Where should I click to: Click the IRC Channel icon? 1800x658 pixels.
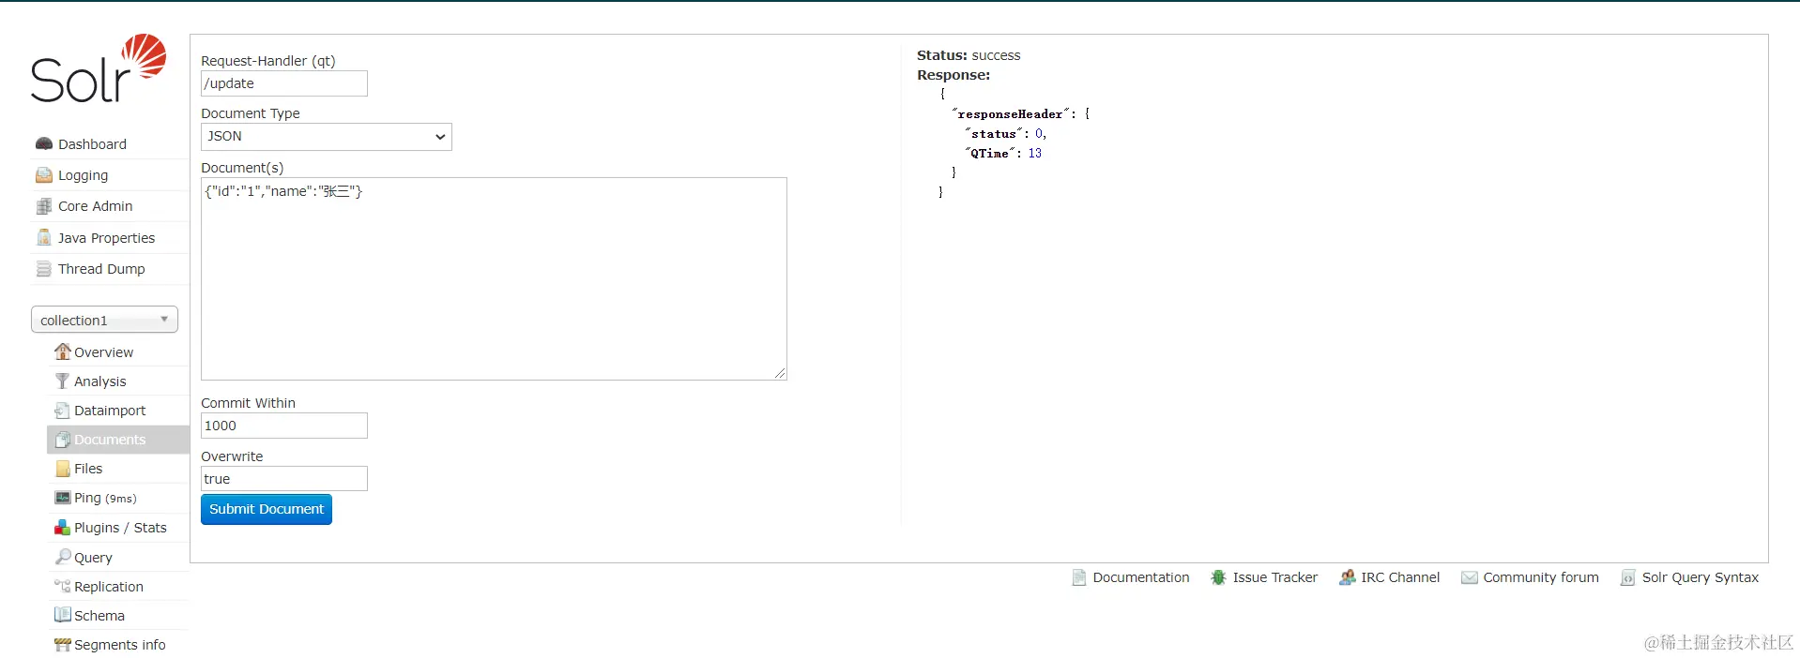[x=1348, y=577]
